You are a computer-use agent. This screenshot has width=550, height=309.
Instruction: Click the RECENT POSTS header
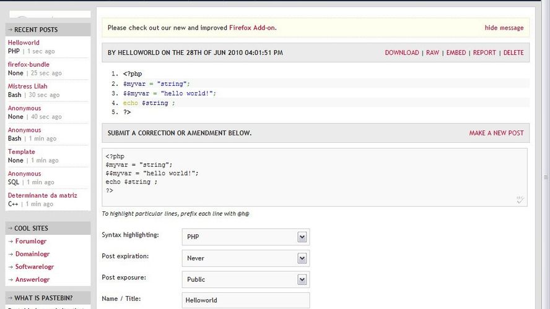48,30
